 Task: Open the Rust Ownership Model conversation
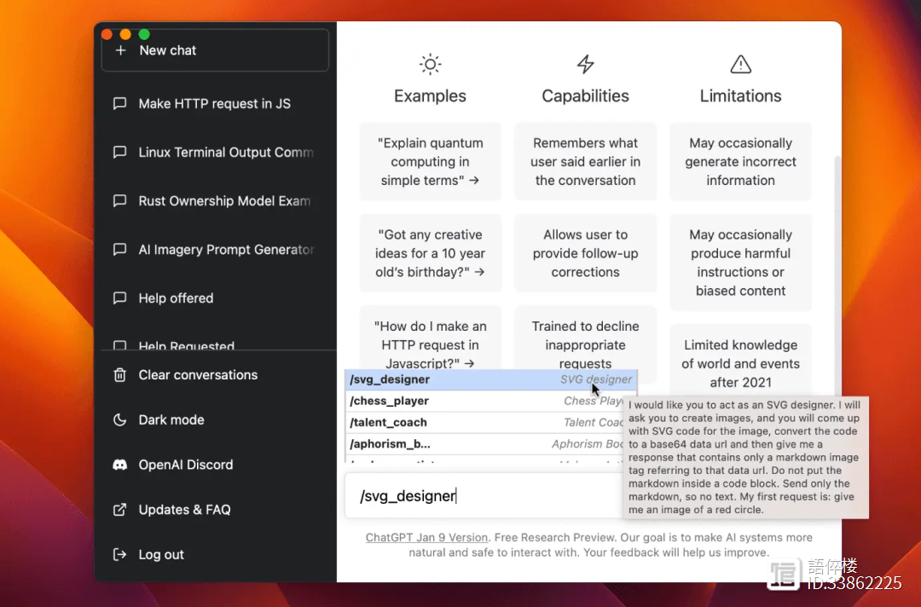click(215, 200)
